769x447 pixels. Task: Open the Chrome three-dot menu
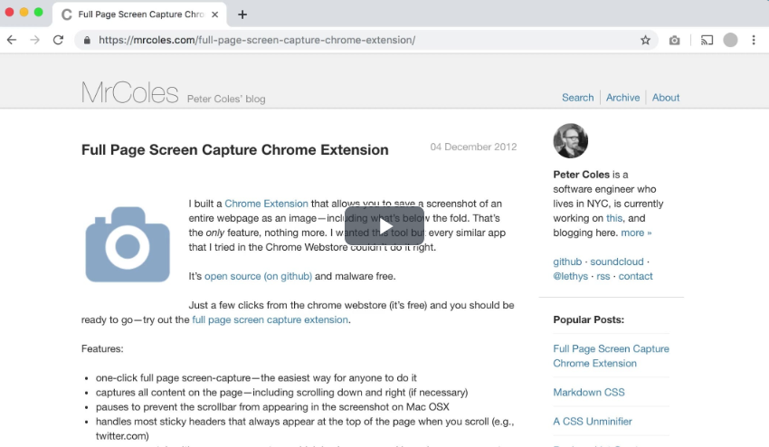pos(754,40)
